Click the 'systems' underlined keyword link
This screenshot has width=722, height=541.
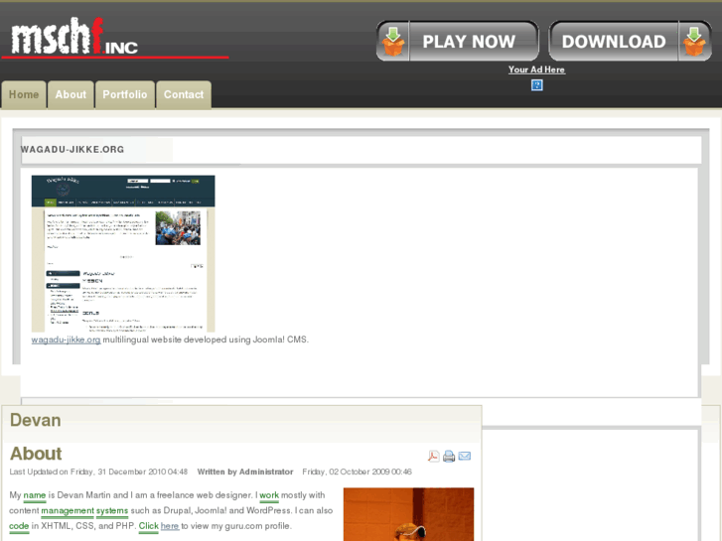coord(112,511)
